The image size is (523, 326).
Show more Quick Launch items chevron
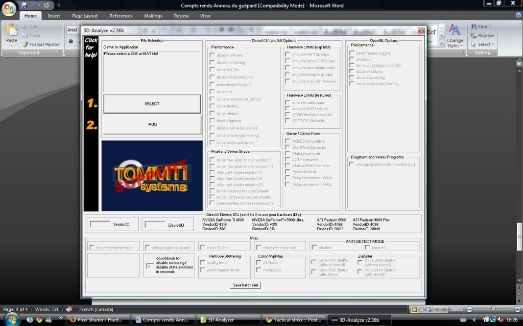tap(61, 318)
